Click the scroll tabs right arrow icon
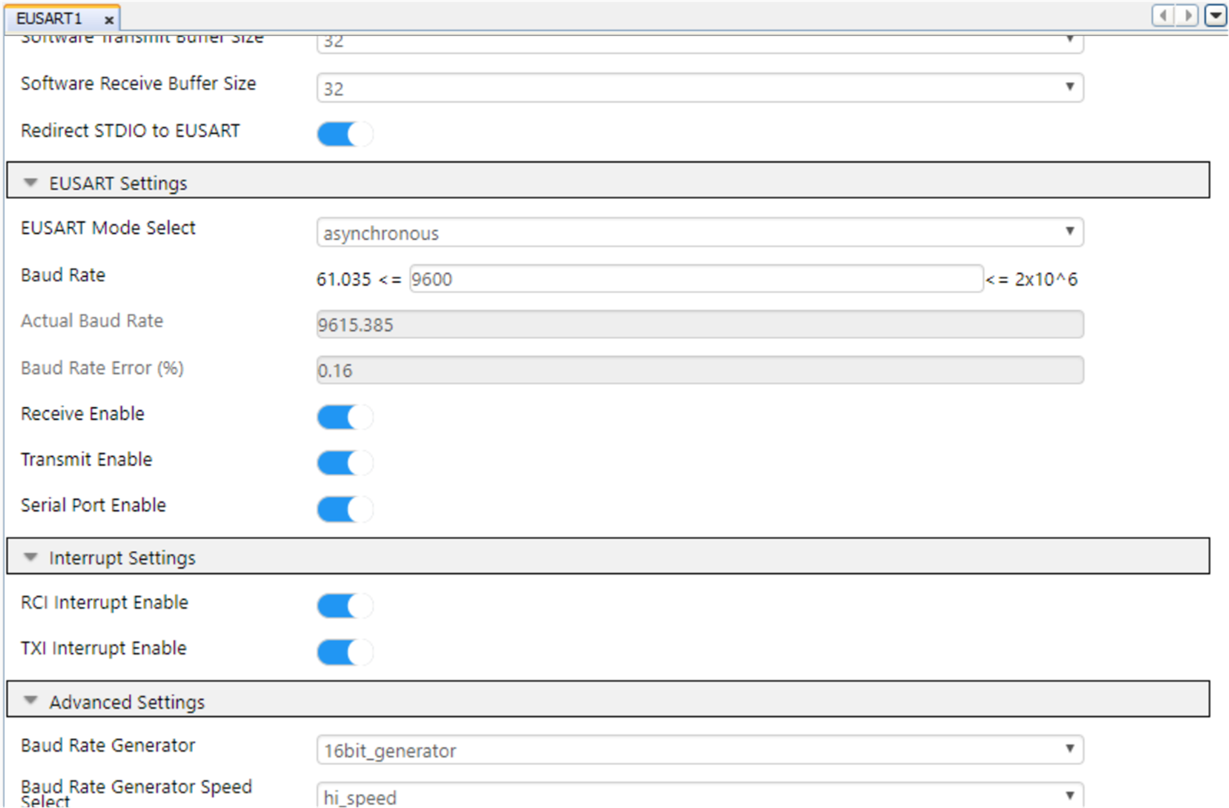1229x808 pixels. coord(1187,15)
